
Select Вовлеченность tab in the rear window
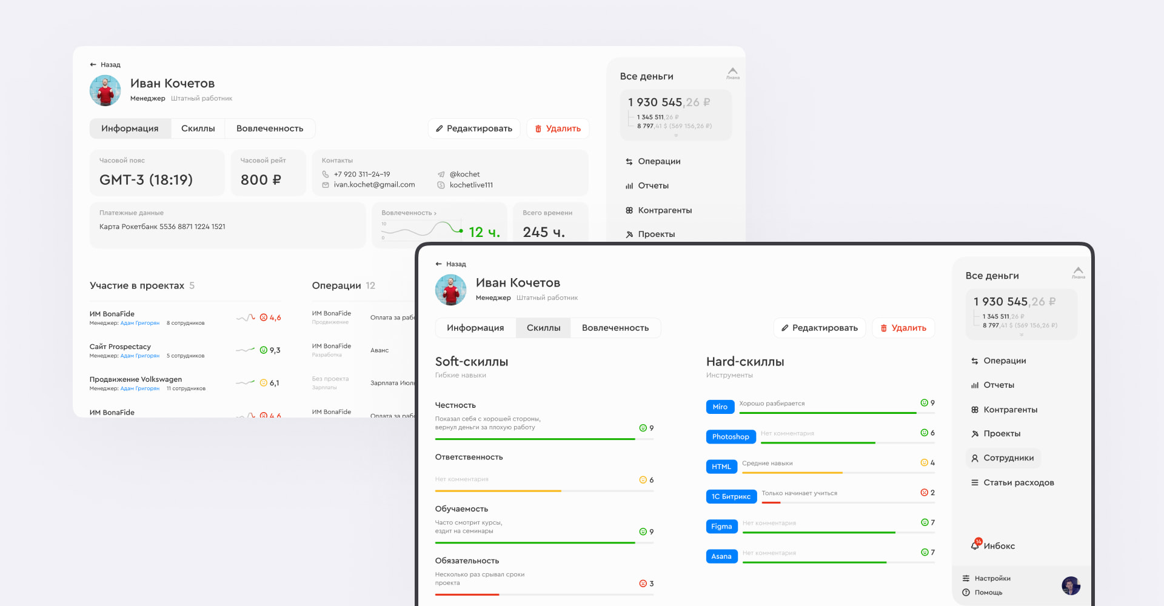270,128
